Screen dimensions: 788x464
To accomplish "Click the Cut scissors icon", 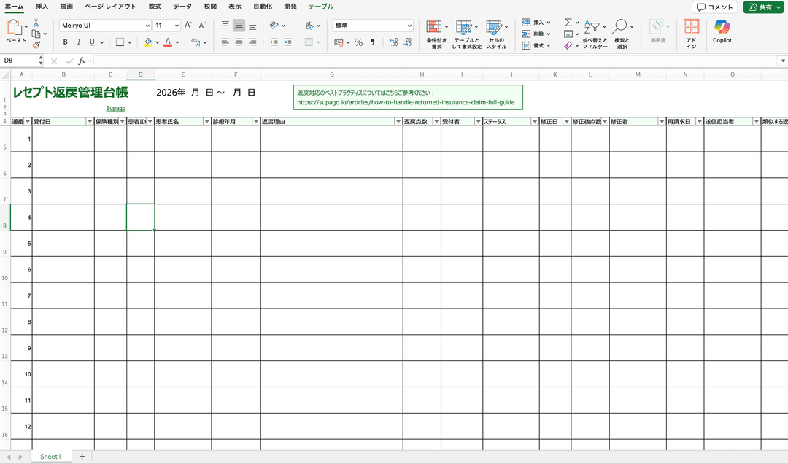I will point(36,23).
